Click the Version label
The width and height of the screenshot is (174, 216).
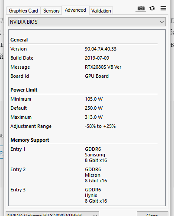pos(19,49)
